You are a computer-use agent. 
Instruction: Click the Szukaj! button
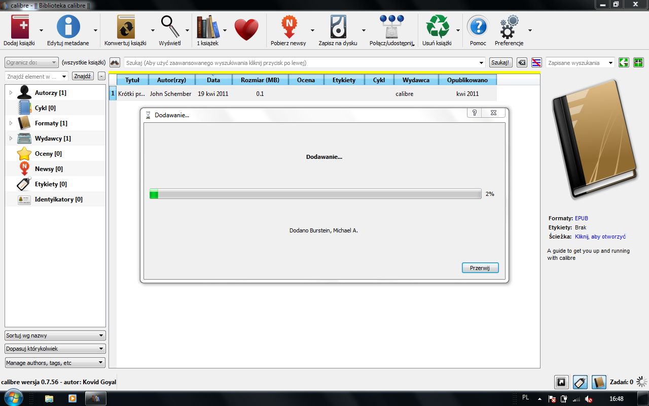[501, 62]
